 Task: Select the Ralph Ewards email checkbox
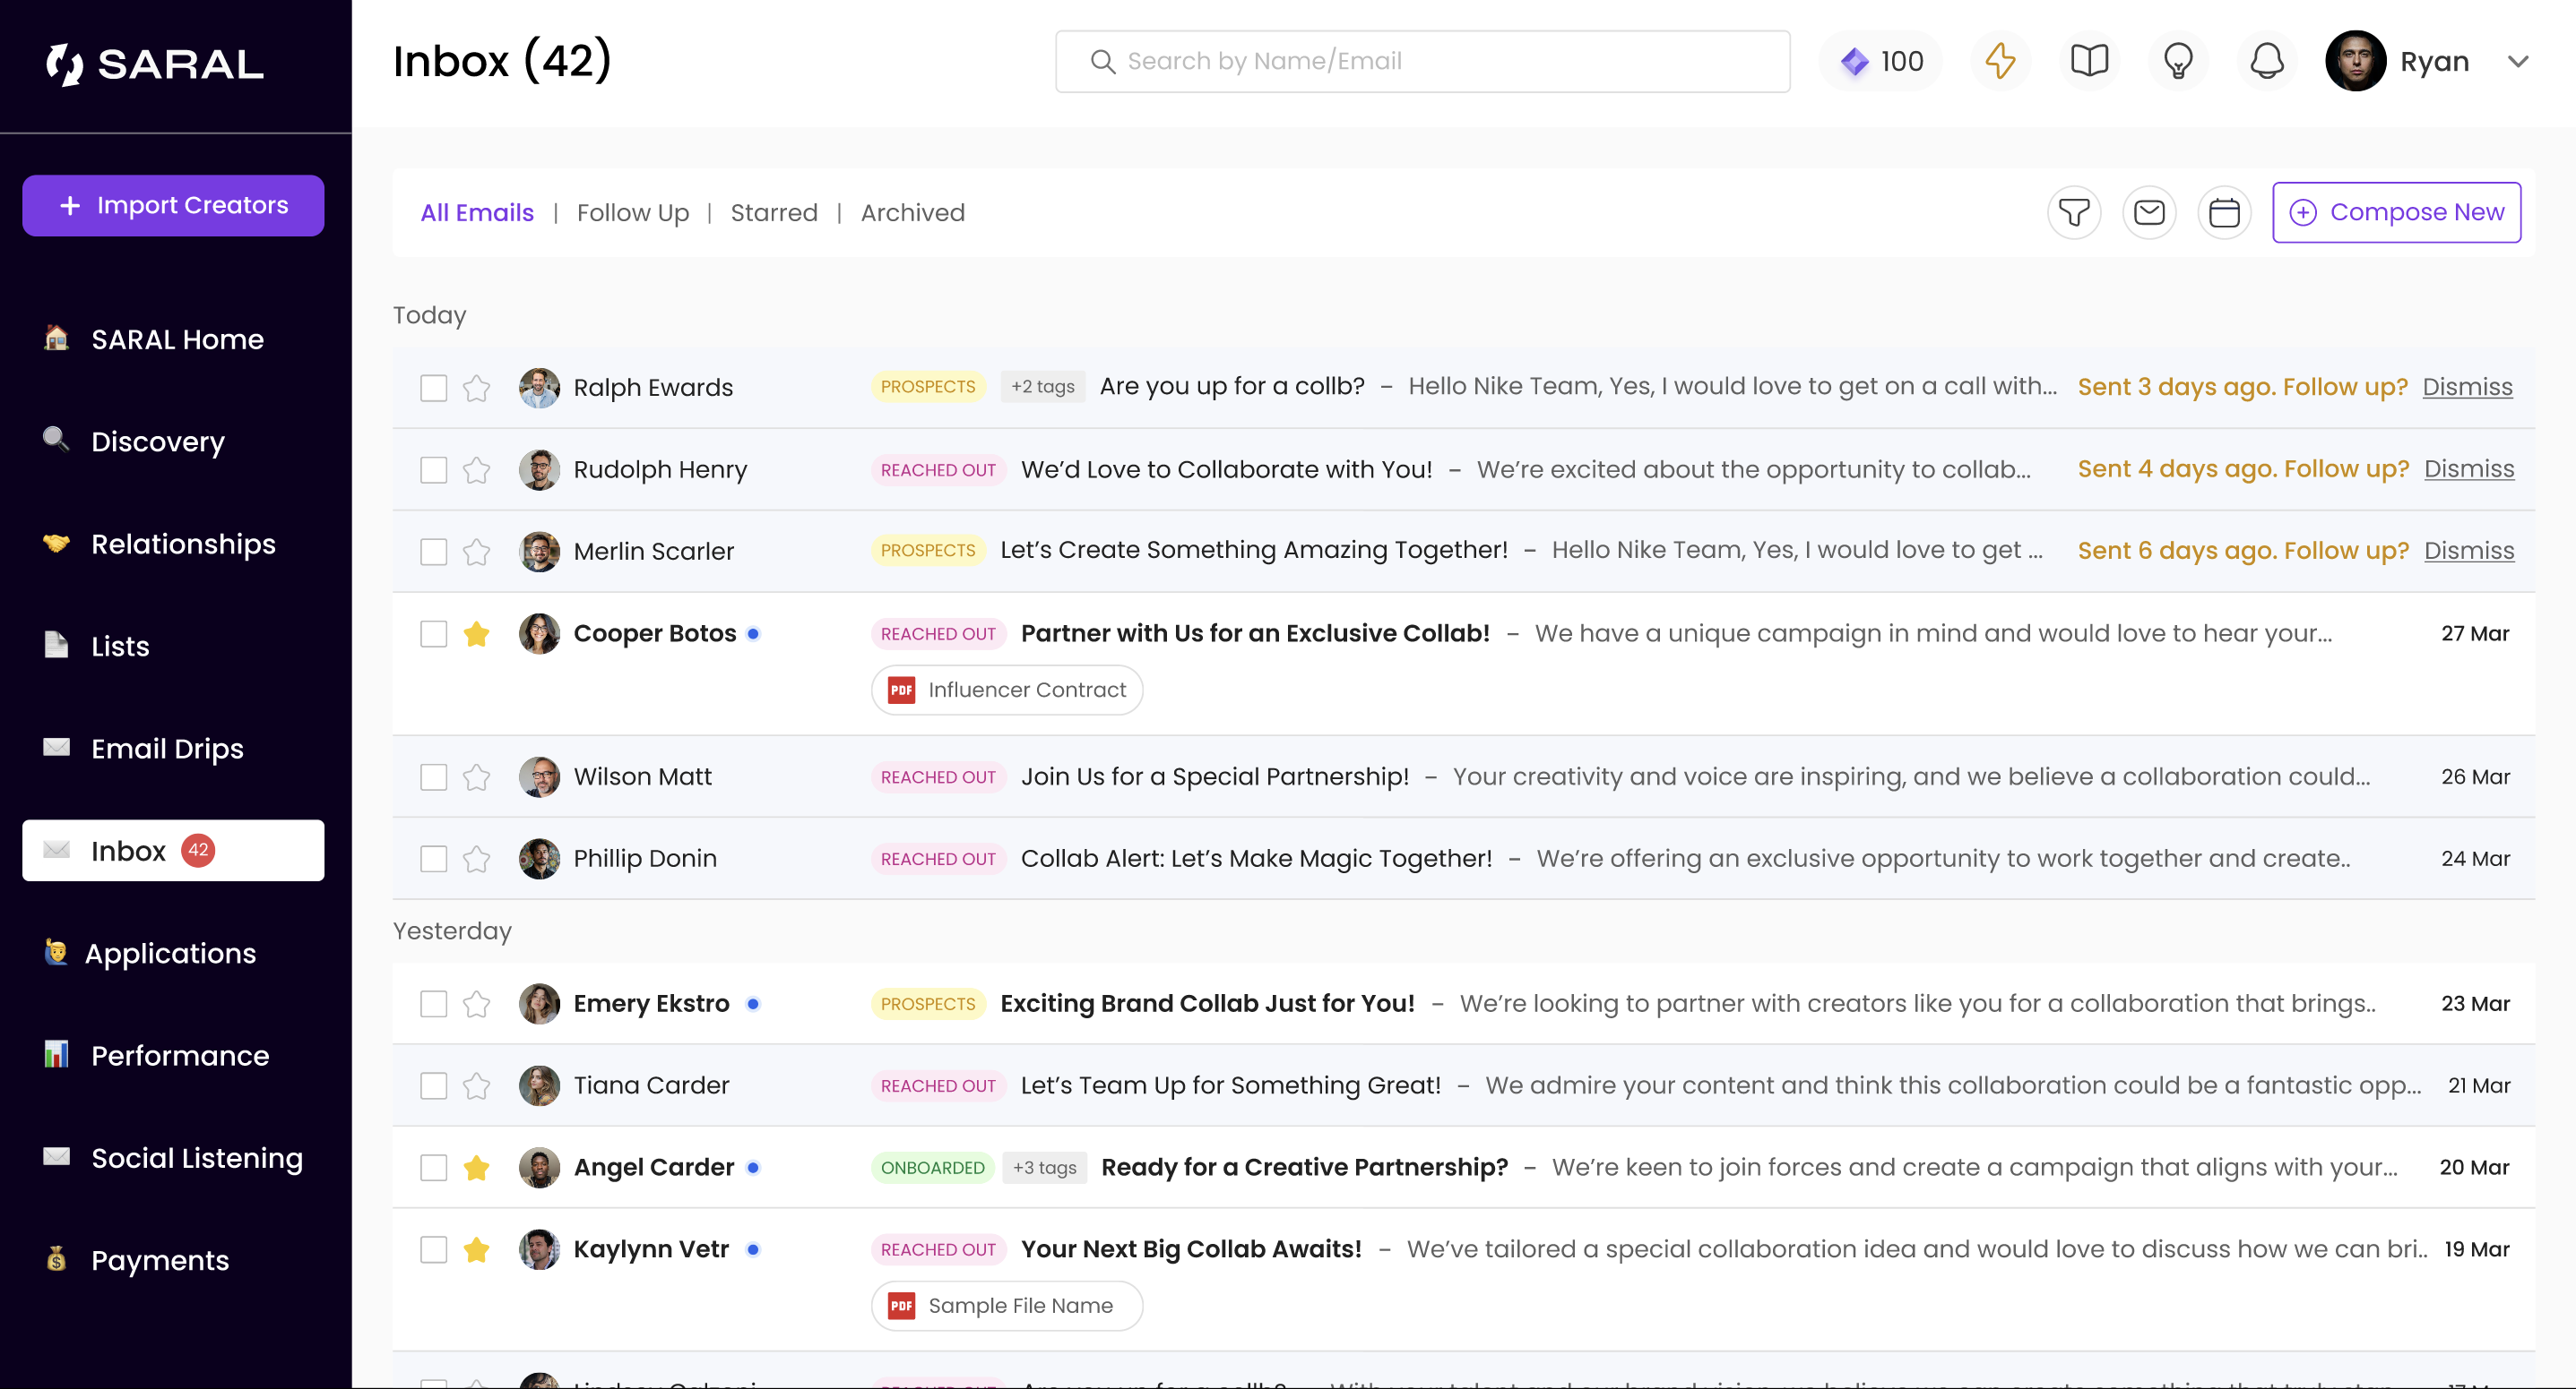(433, 388)
